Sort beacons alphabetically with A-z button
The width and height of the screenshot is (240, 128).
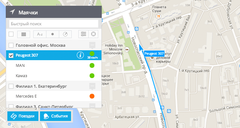[40, 34]
